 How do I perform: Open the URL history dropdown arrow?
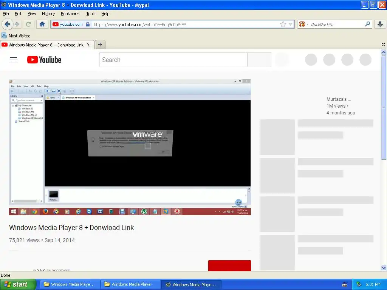[x=291, y=24]
